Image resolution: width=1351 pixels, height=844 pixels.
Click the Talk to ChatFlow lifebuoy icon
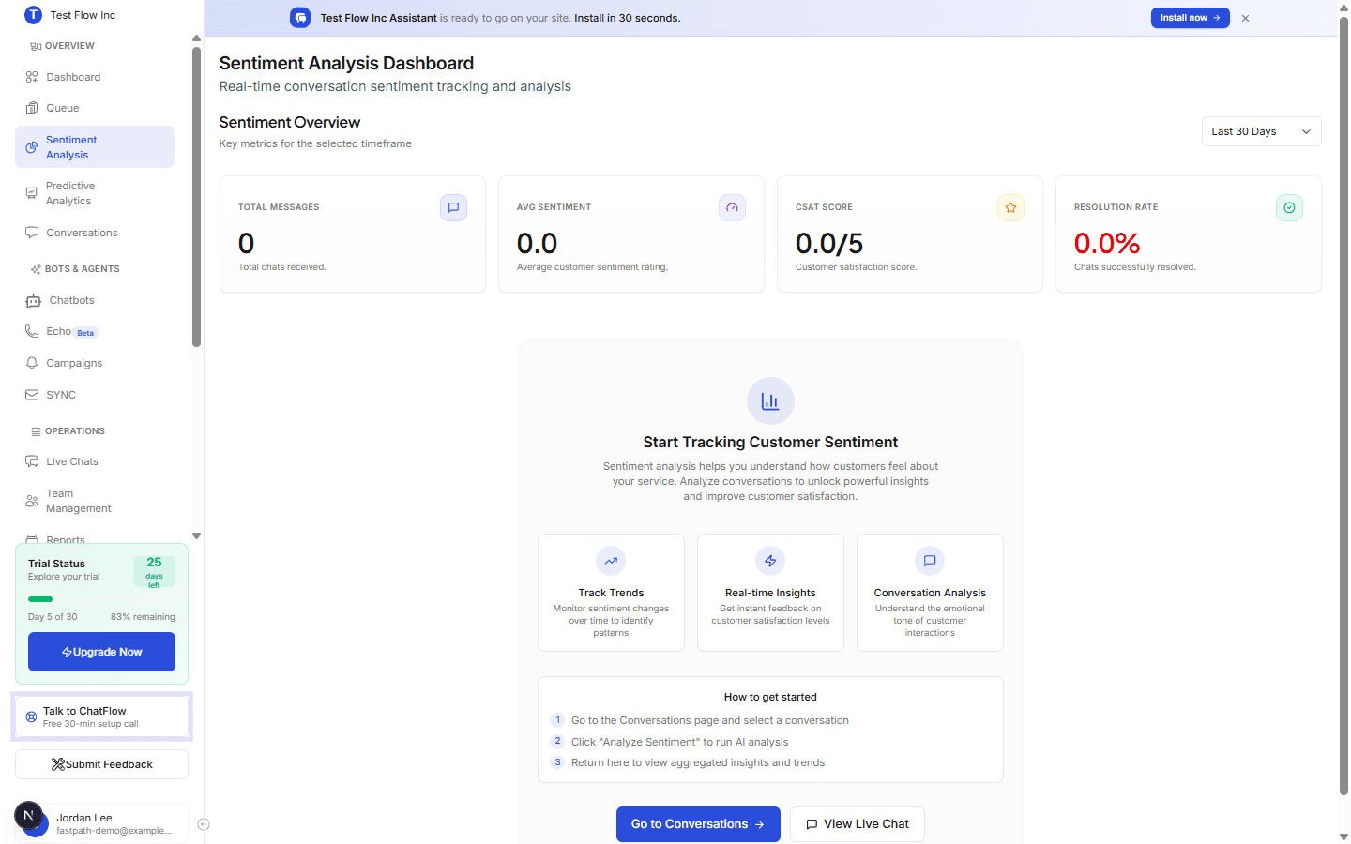(31, 716)
